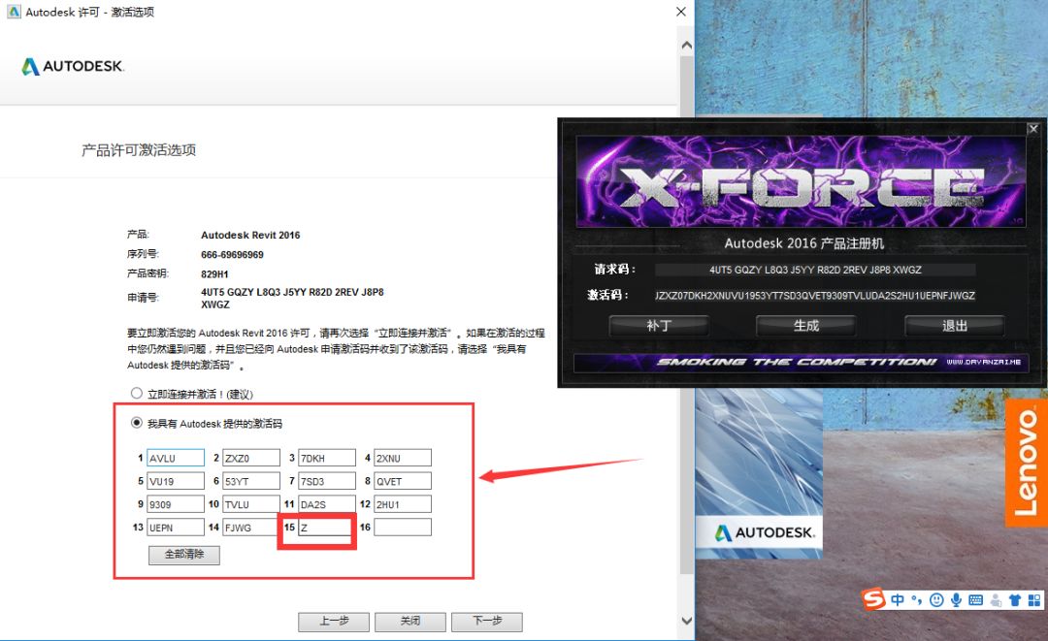The height and width of the screenshot is (641, 1048).
Task: Click the scroll down arrow of the license dialog
Action: (x=686, y=620)
